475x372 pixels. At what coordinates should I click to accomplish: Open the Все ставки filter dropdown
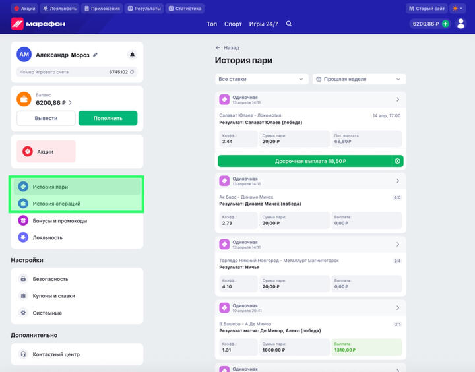tap(262, 79)
